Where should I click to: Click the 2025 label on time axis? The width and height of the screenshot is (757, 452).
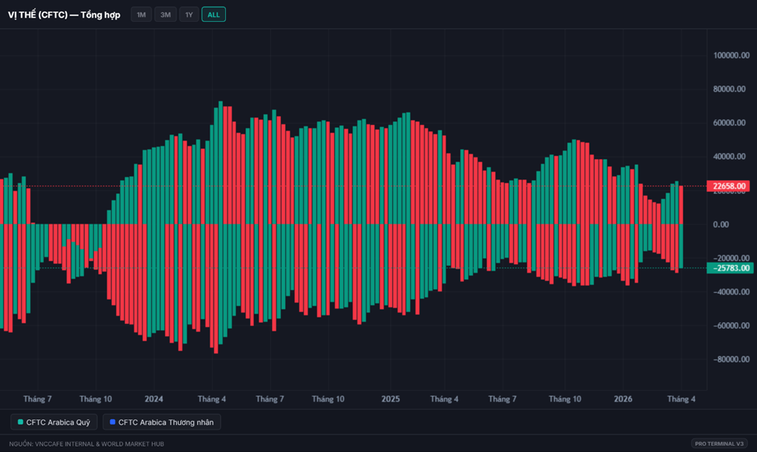(391, 399)
